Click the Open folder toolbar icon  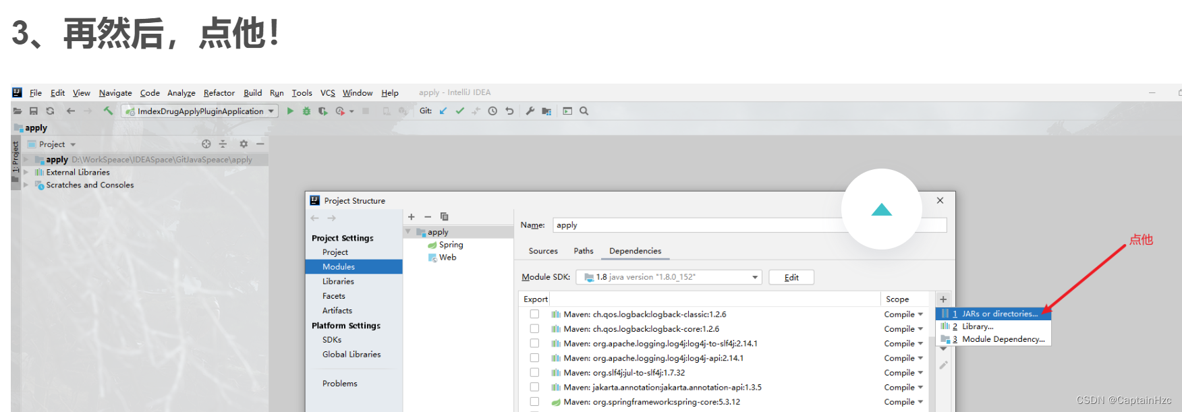[x=18, y=111]
